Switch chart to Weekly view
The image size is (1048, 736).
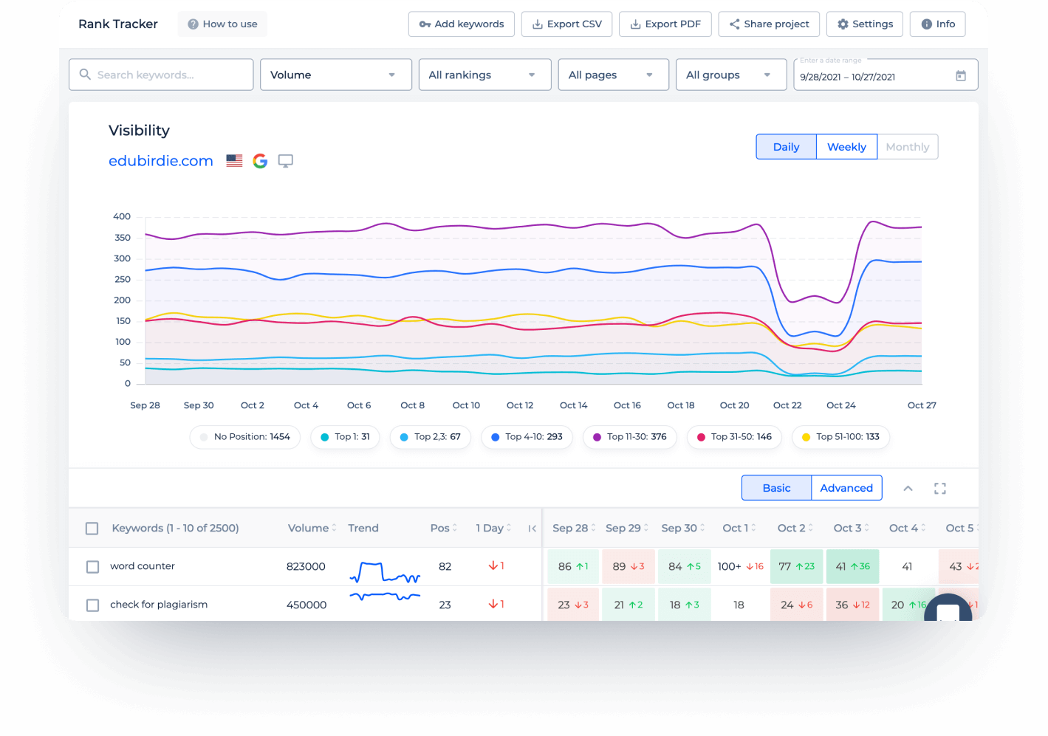pos(846,147)
